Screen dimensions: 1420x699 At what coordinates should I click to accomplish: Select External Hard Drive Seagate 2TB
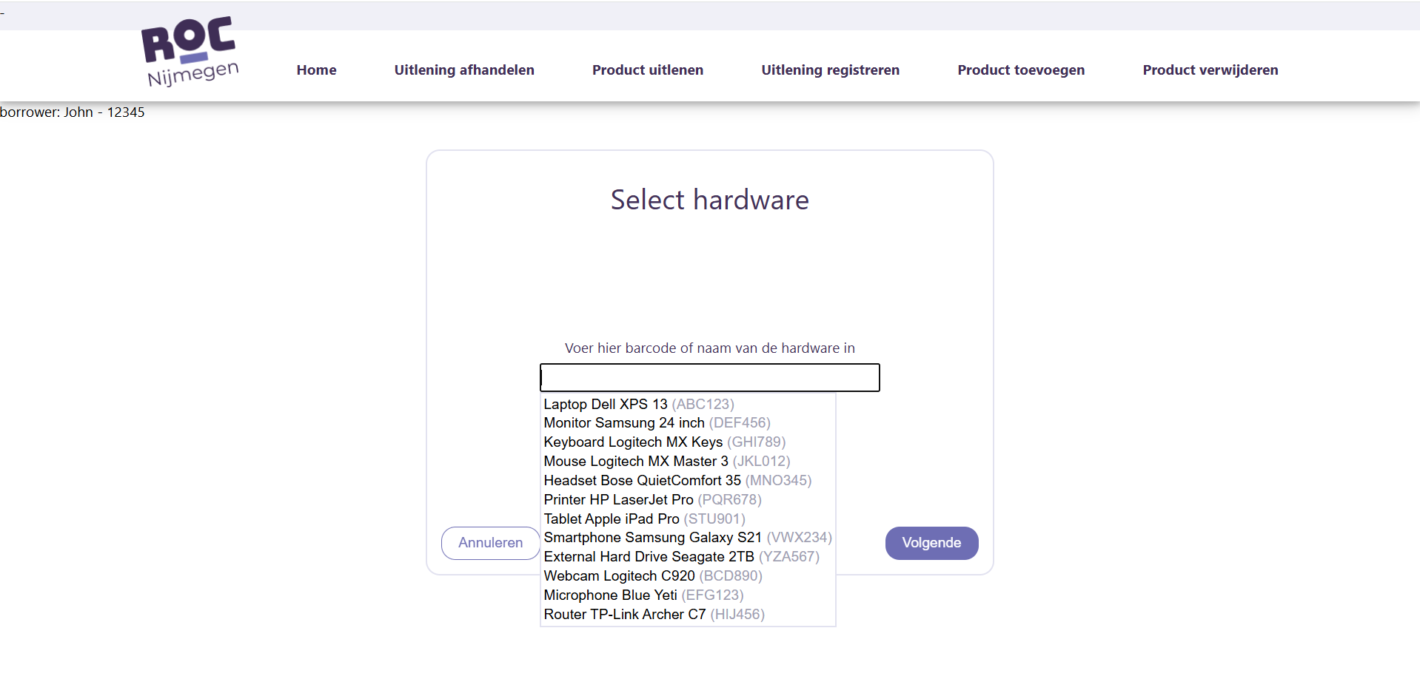pos(688,557)
